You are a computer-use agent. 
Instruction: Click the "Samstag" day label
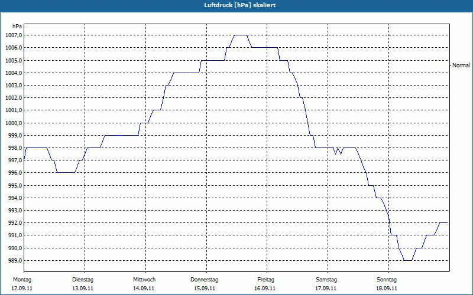coord(326,280)
